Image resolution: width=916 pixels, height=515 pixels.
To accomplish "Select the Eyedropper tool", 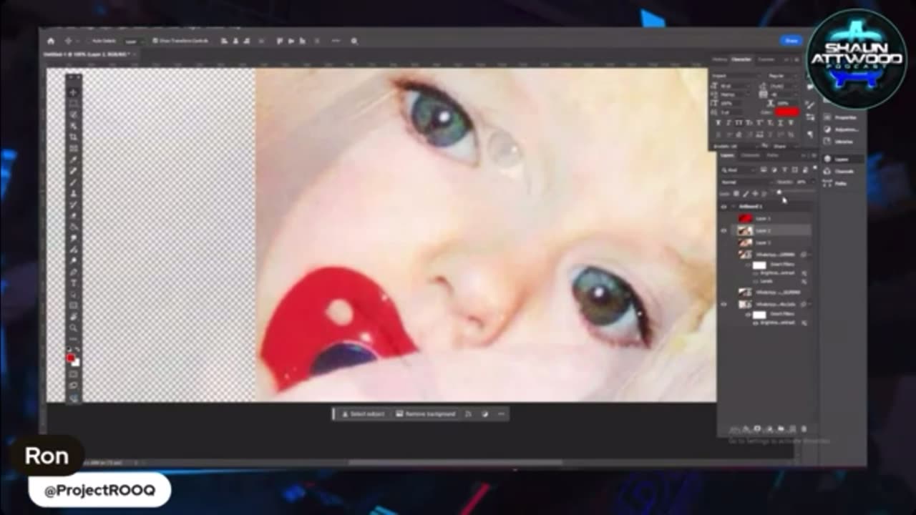I will (74, 160).
